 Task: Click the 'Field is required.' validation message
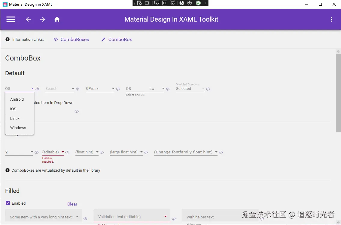click(48, 160)
